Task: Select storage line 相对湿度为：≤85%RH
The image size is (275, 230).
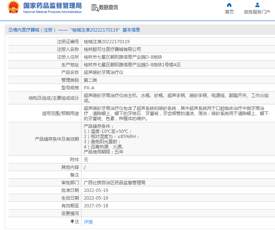Action: (111, 137)
